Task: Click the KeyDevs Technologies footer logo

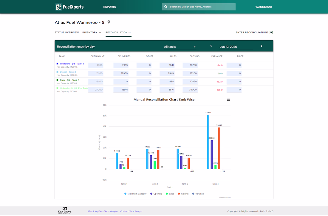Action: pos(65,210)
